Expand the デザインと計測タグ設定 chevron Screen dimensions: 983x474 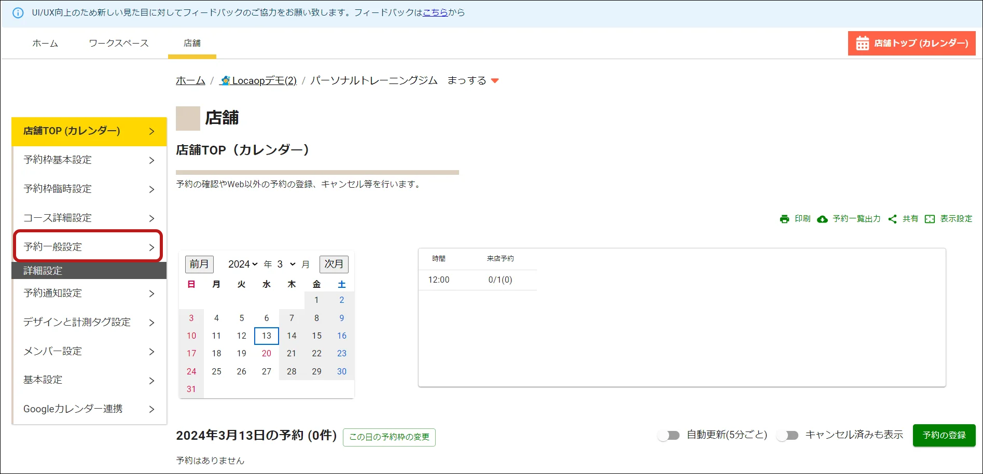click(151, 323)
